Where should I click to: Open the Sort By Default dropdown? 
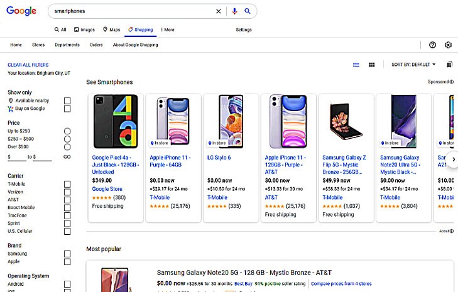tap(413, 65)
